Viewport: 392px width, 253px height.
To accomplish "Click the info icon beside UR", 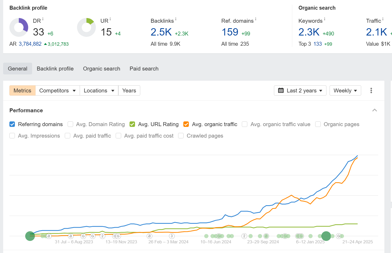I will pos(110,19).
